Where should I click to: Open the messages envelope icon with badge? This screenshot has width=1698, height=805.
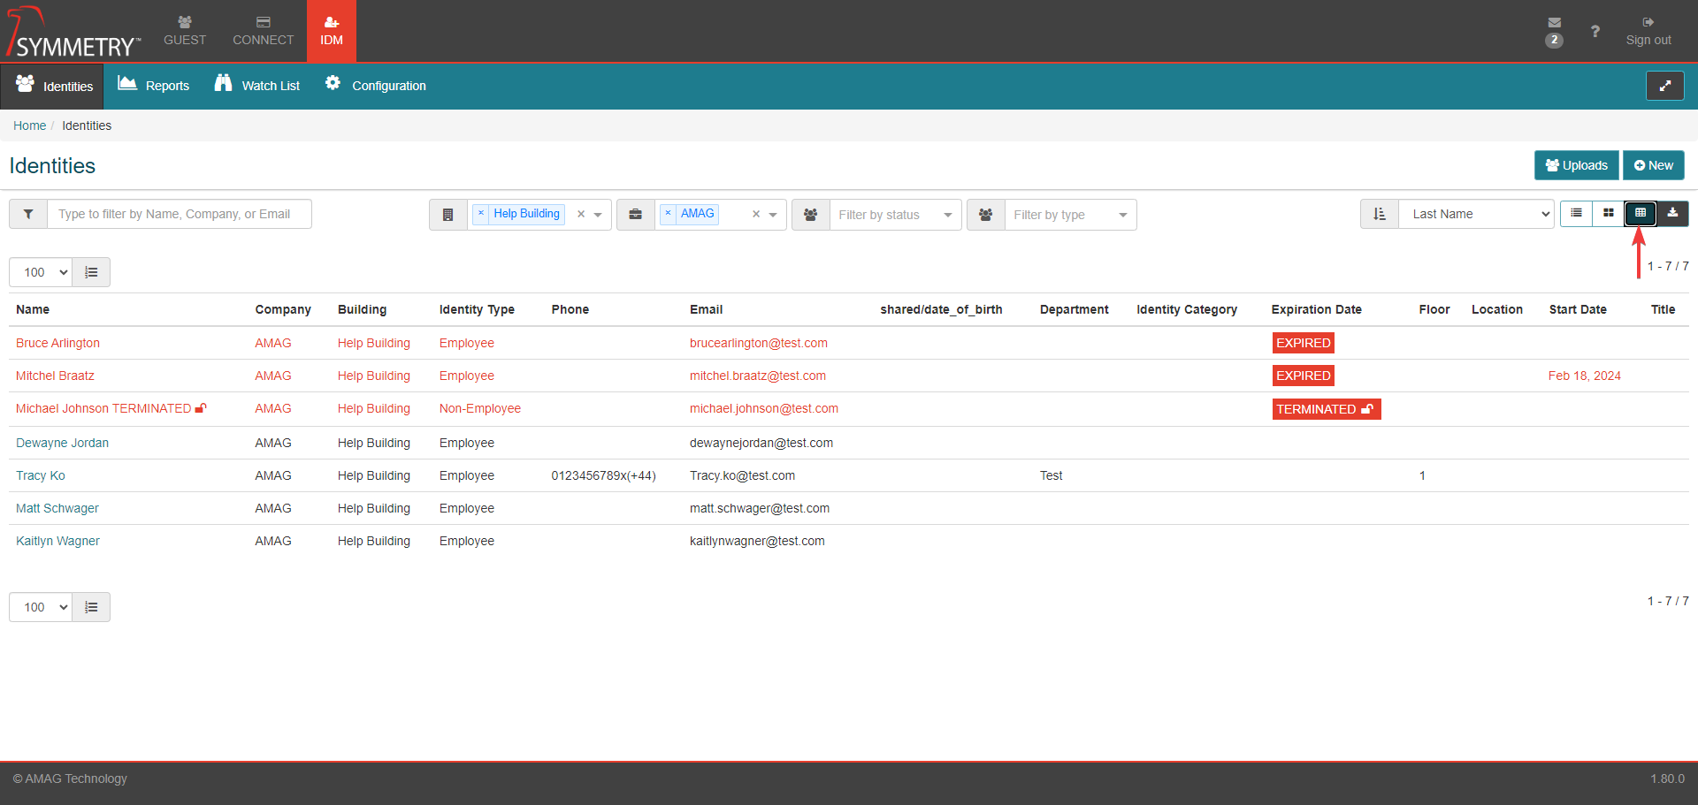coord(1554,31)
